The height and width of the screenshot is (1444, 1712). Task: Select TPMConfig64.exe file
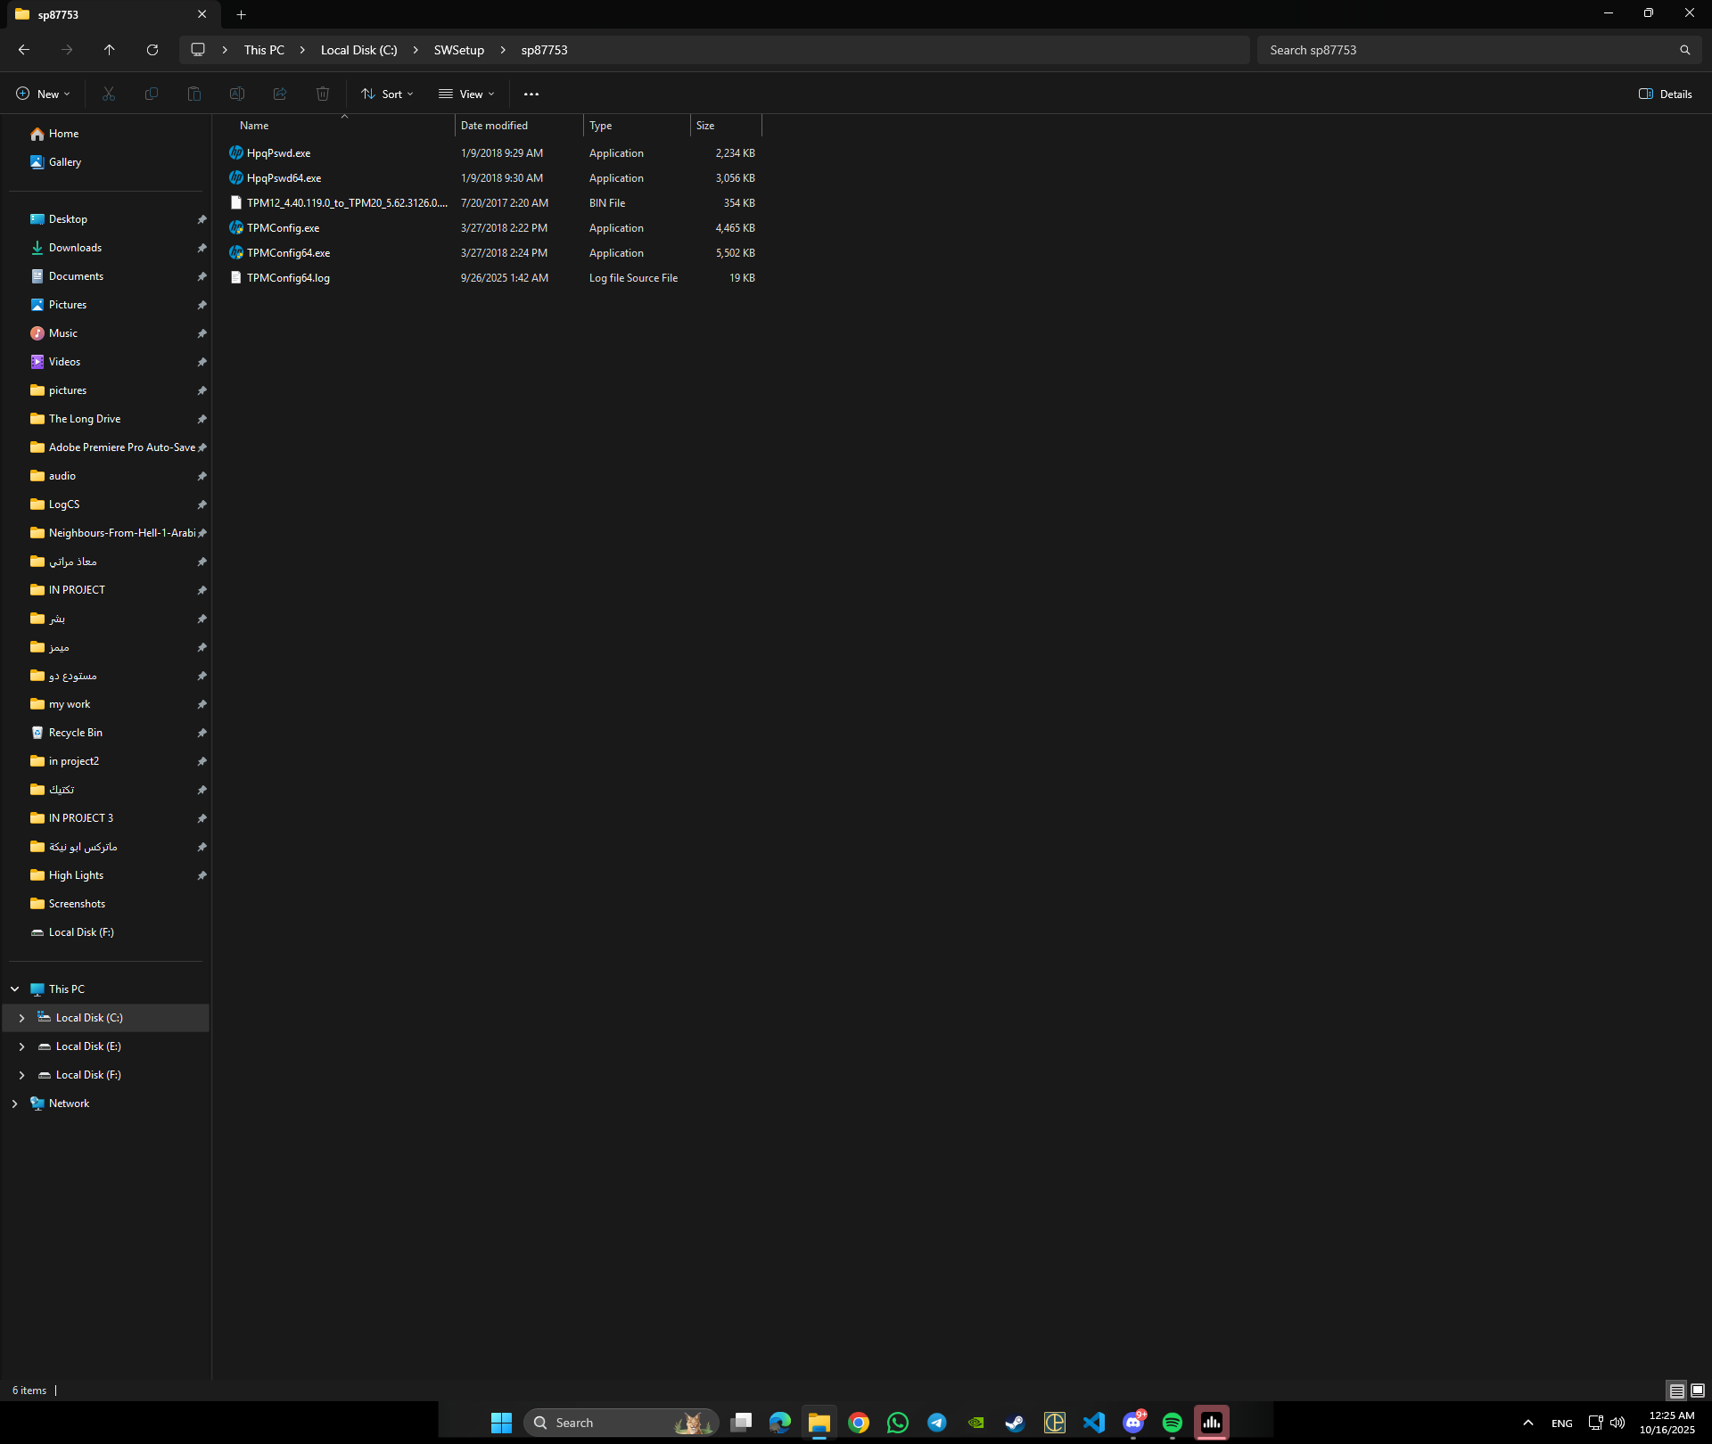coord(288,253)
